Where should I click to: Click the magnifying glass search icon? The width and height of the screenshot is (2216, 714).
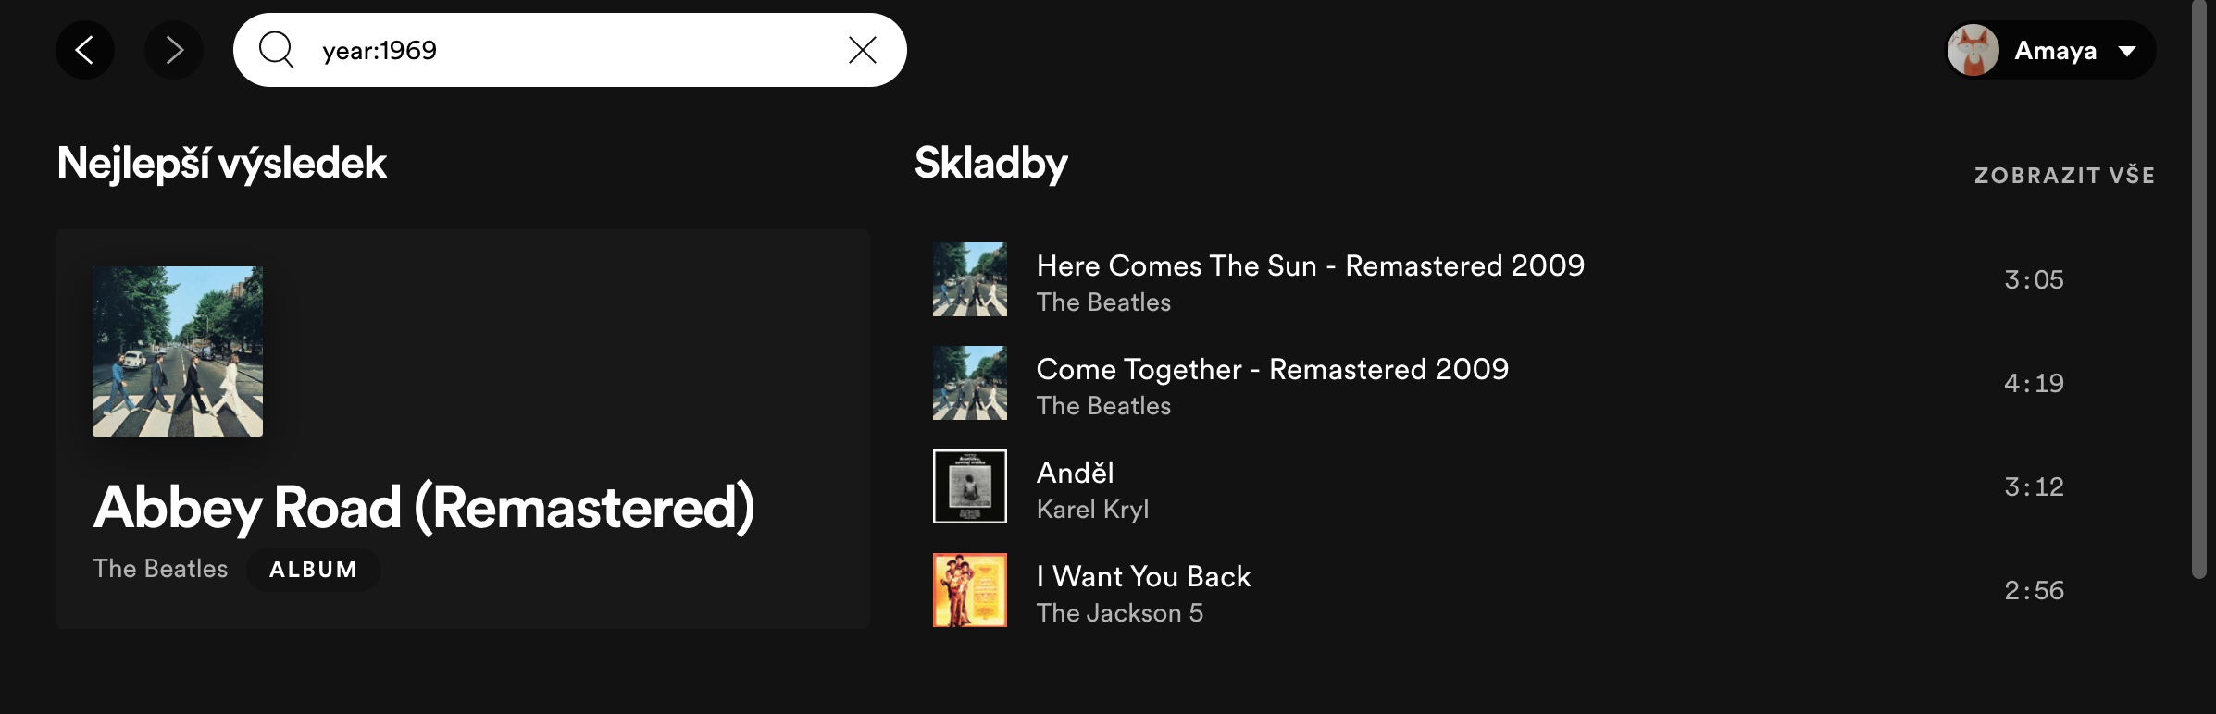point(276,50)
